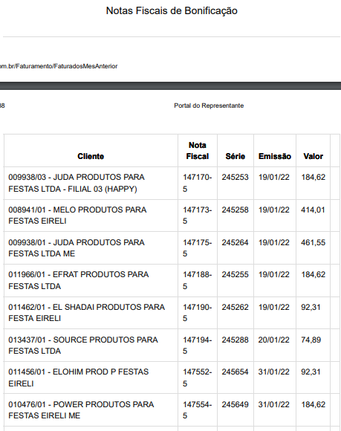
Task: Select the EFRAT PRODUTOS PARA FESTAS client
Action: pos(79,280)
